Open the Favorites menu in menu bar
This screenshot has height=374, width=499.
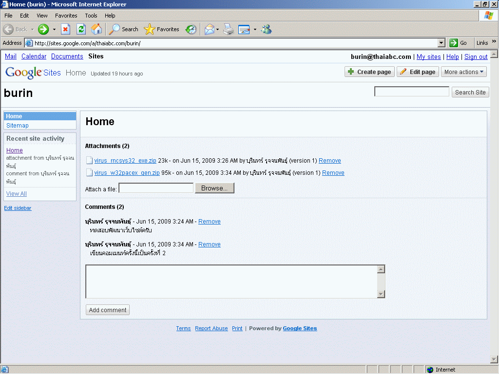pyautogui.click(x=66, y=16)
